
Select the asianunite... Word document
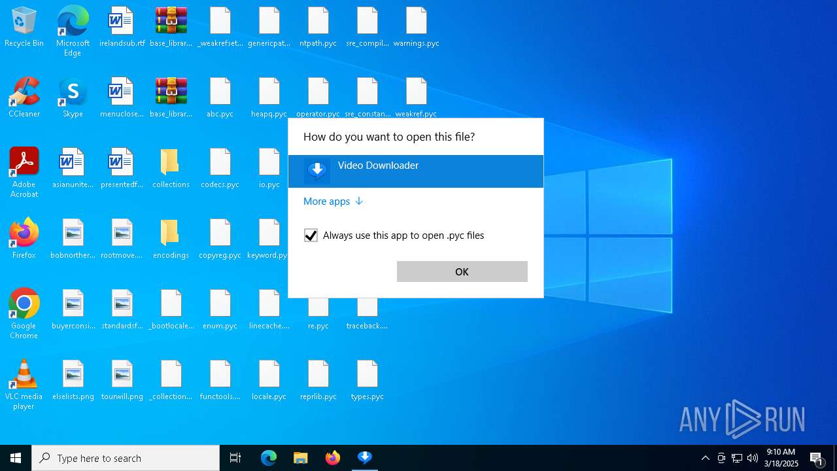tap(73, 169)
